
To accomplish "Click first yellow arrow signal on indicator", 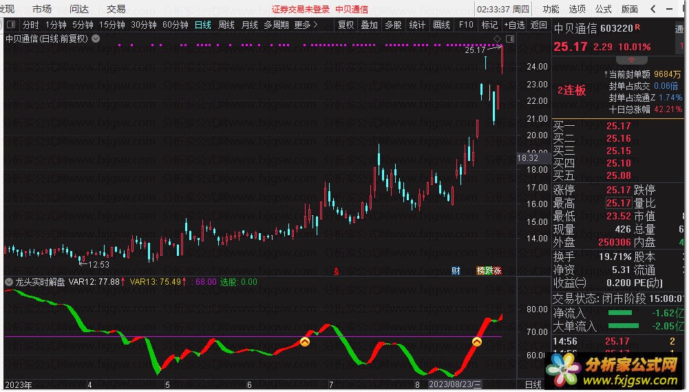I will [x=304, y=342].
